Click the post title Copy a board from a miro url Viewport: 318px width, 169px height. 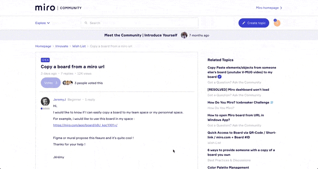73,67
